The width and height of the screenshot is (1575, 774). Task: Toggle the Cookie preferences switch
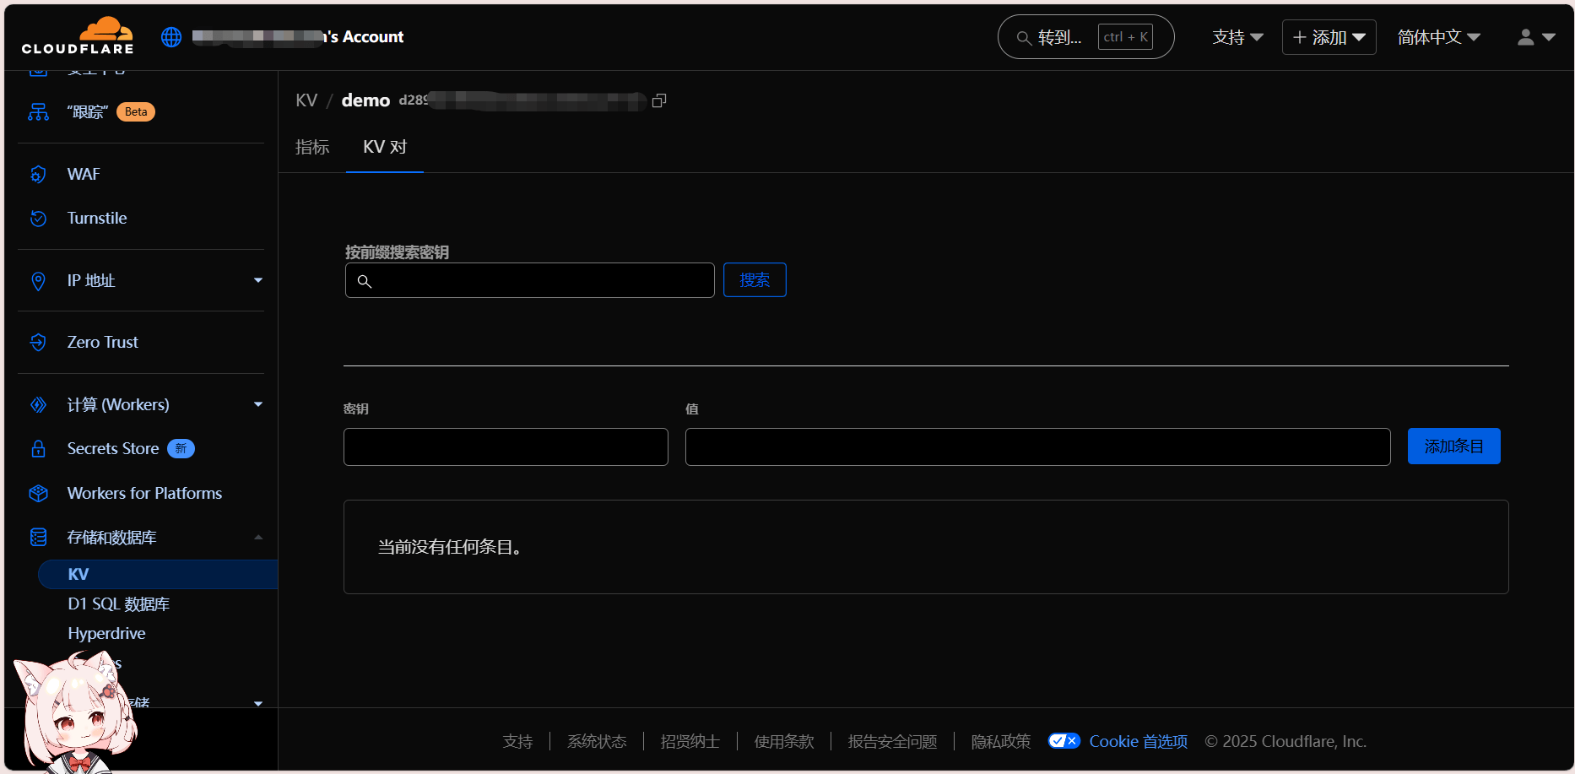1064,741
